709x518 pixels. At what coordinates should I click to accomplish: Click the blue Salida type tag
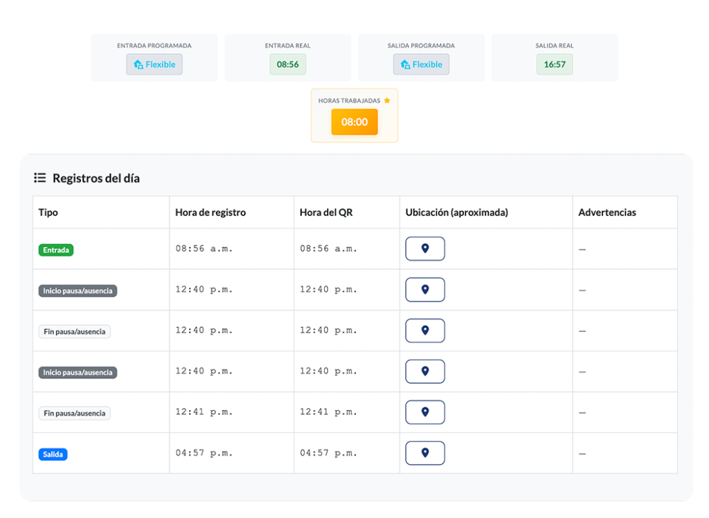53,454
